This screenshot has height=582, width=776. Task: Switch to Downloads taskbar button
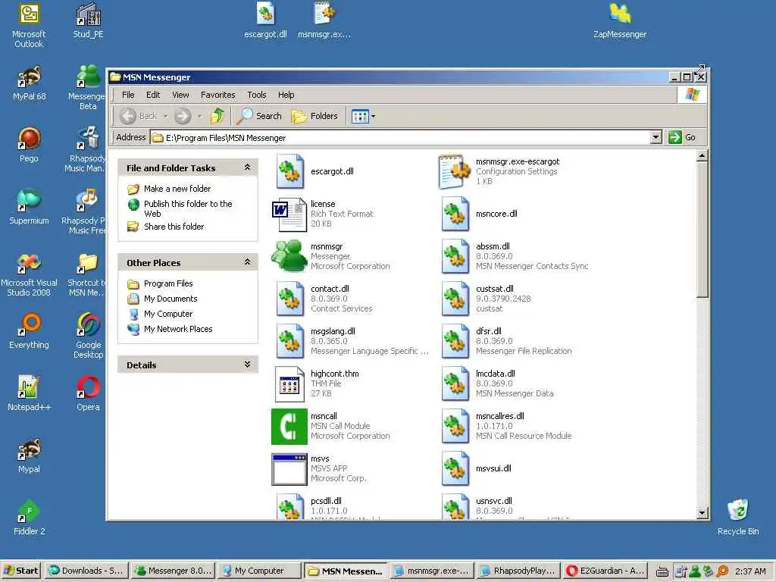(x=86, y=571)
